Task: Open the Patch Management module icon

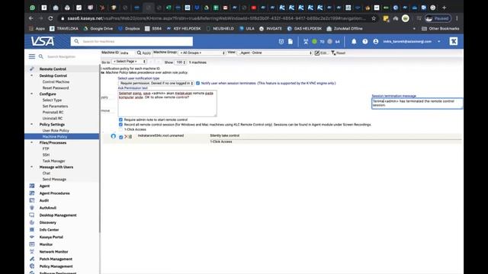Action: 32,259
